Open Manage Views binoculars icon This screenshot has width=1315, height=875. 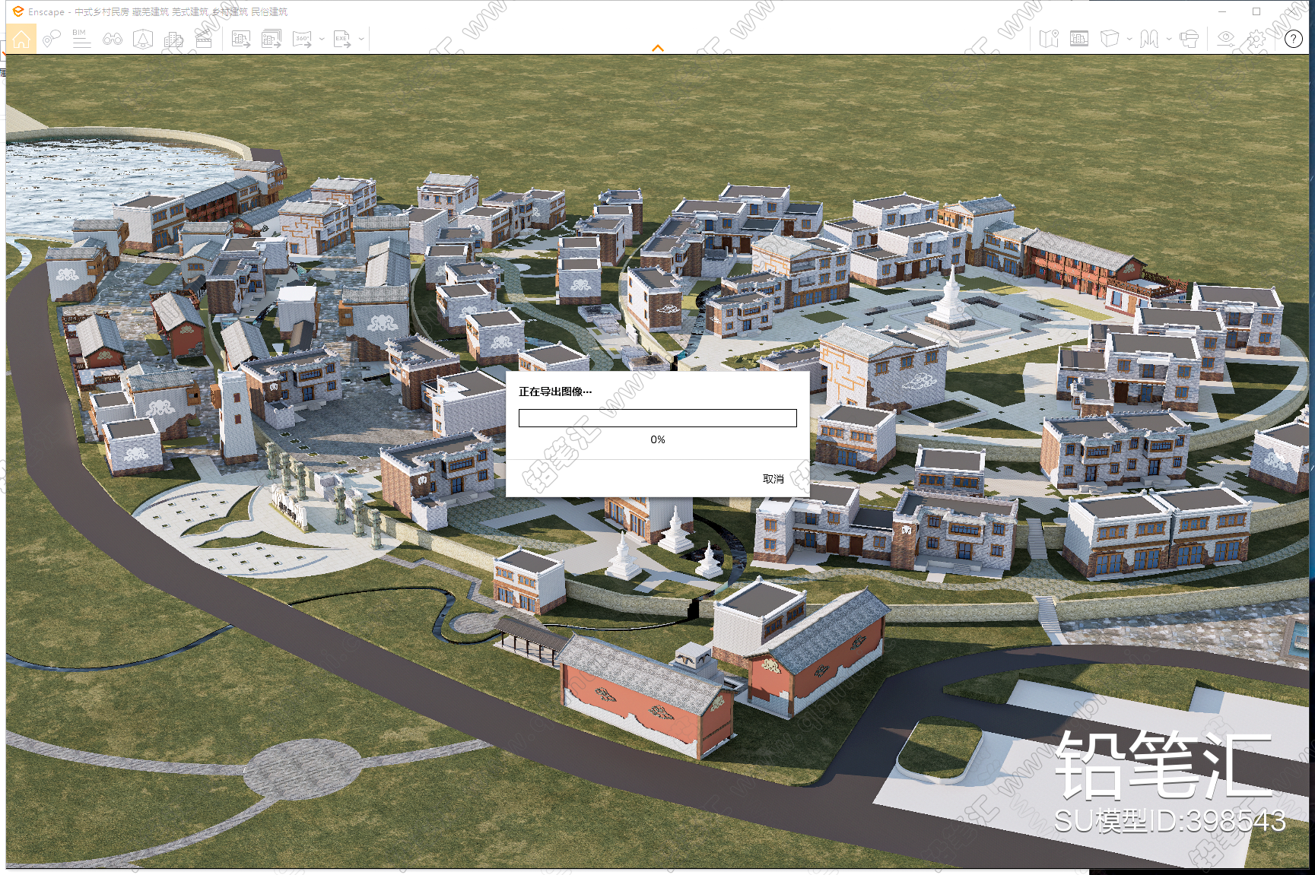[x=113, y=39]
